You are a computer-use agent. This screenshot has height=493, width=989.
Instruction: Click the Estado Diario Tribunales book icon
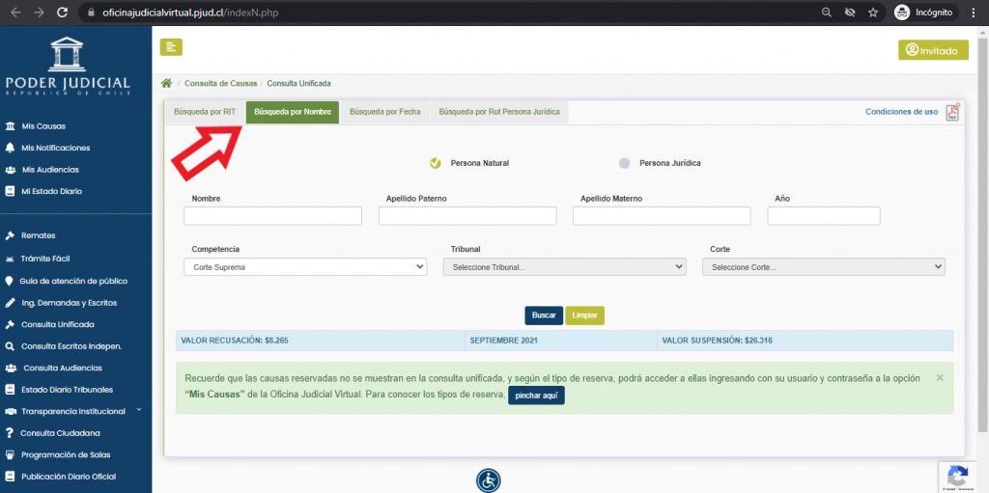coord(10,390)
